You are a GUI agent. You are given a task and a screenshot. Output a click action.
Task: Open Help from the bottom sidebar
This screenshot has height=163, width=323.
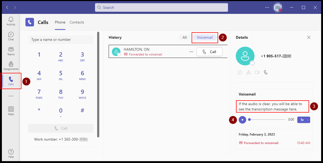[x=11, y=153]
